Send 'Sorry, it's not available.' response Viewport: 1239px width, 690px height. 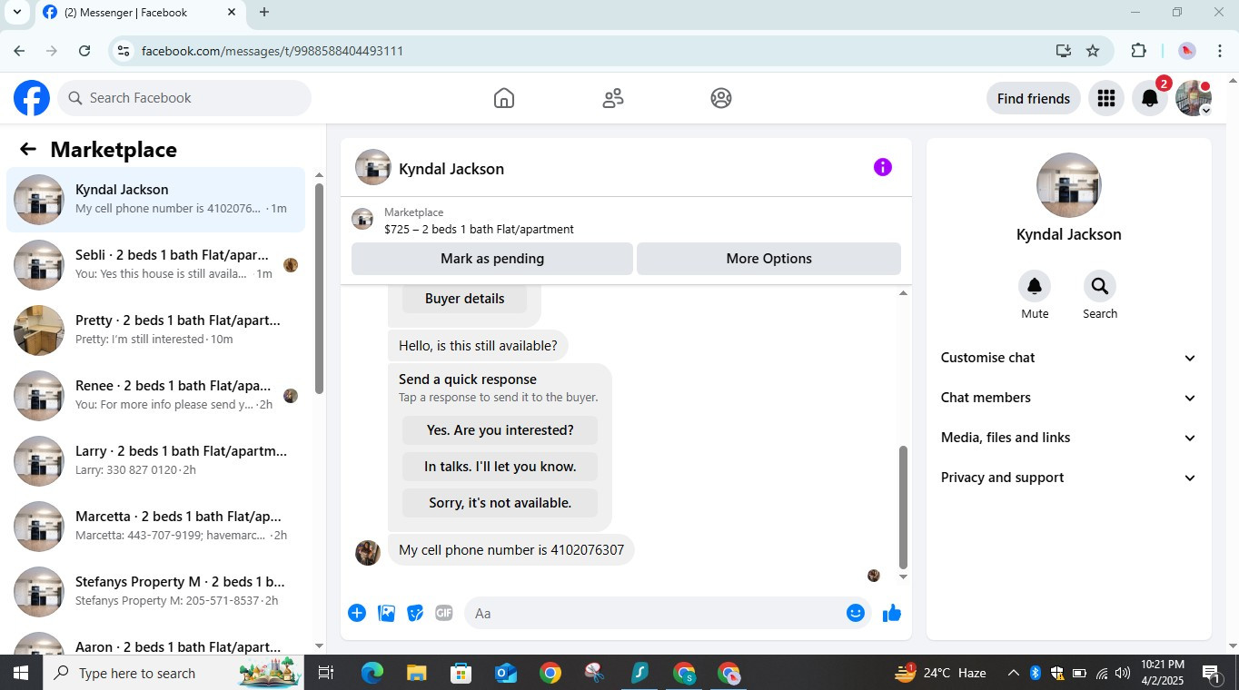coord(500,503)
